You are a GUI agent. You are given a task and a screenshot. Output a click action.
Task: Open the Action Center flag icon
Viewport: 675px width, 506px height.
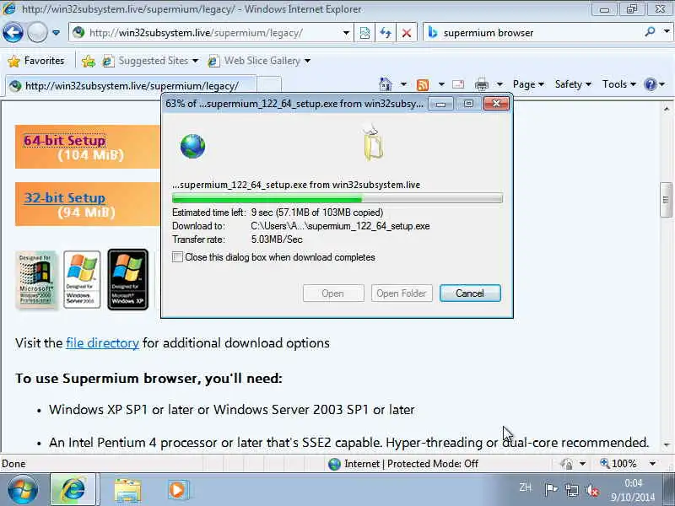(551, 490)
